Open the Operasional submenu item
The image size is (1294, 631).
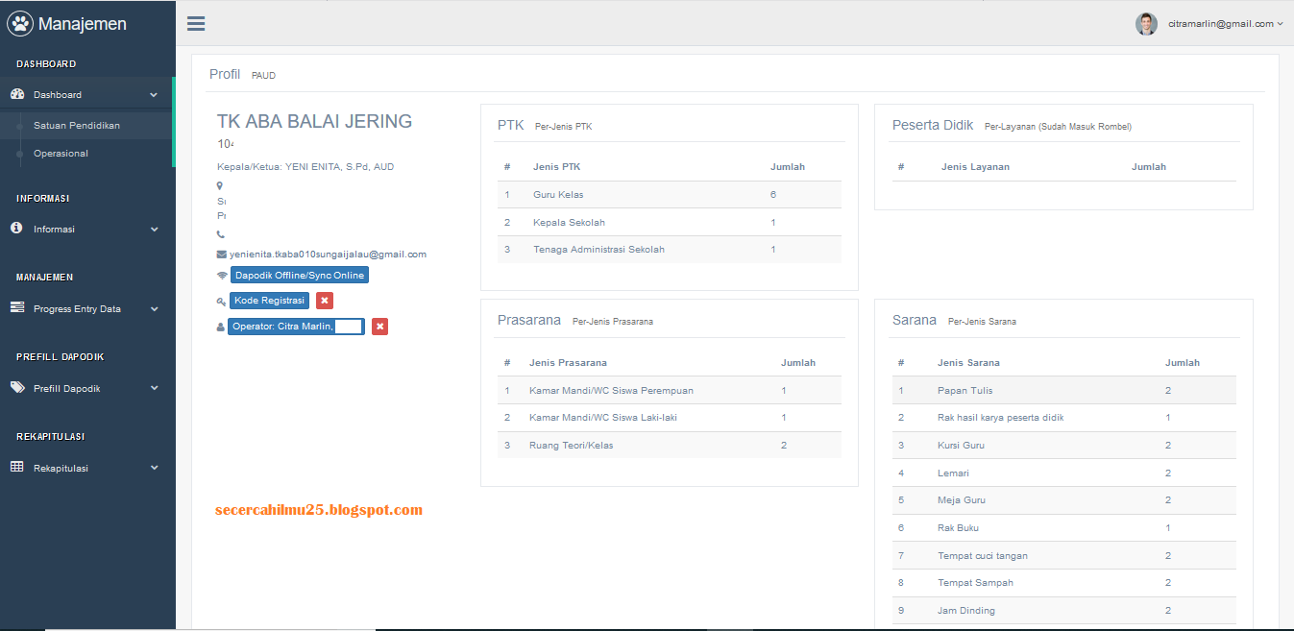click(x=61, y=154)
